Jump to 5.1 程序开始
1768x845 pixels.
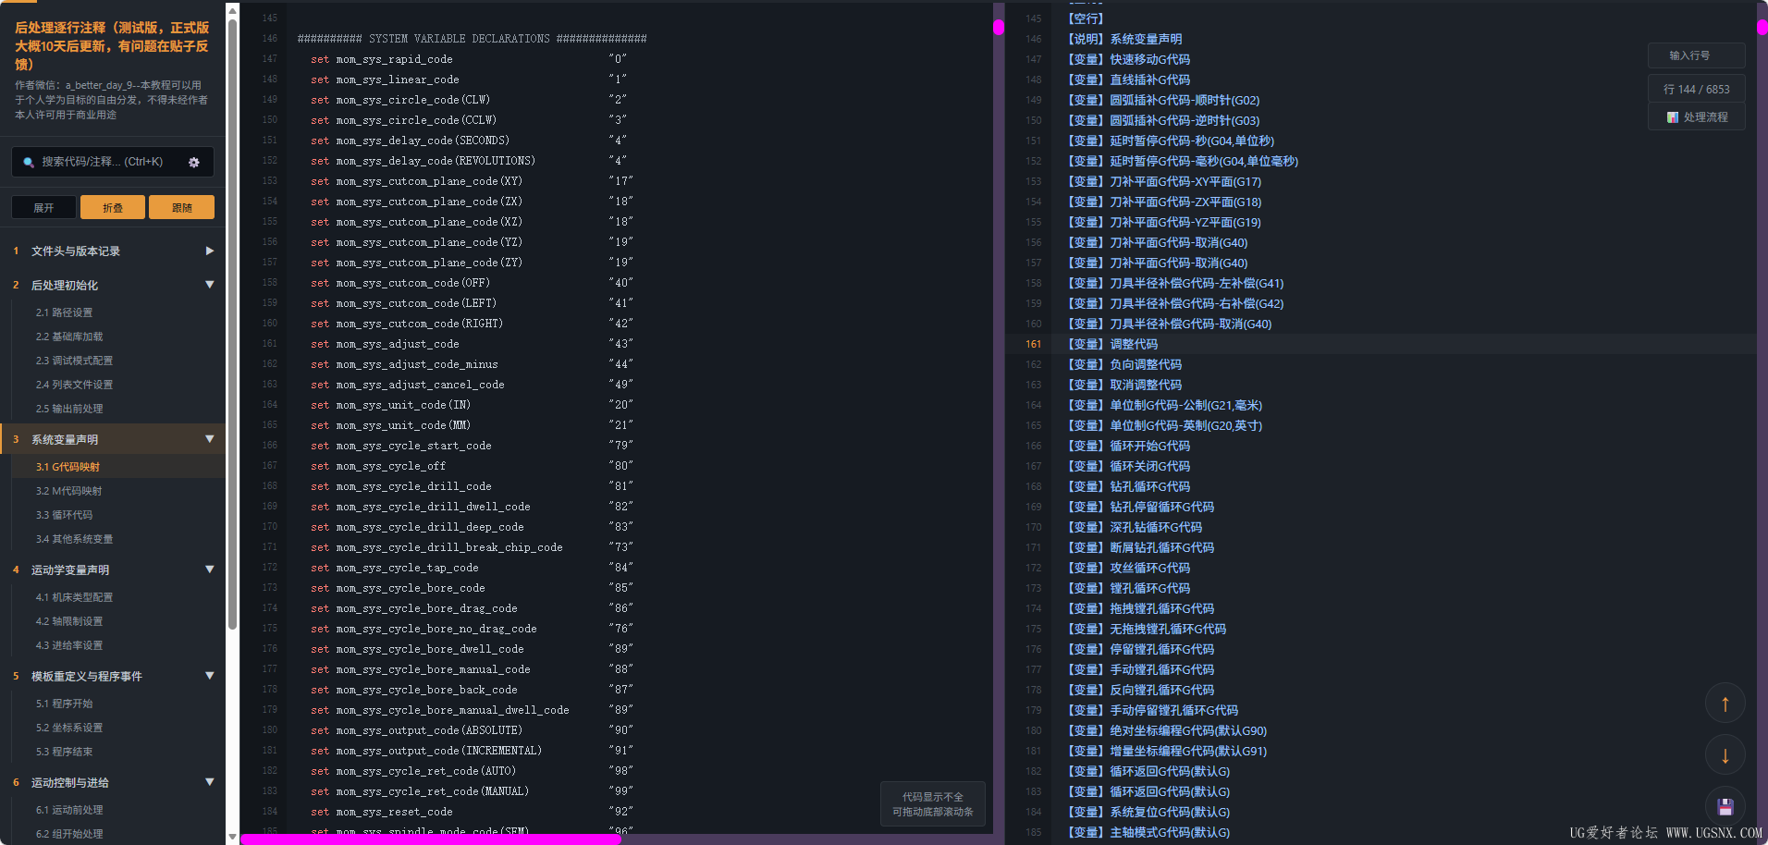64,704
